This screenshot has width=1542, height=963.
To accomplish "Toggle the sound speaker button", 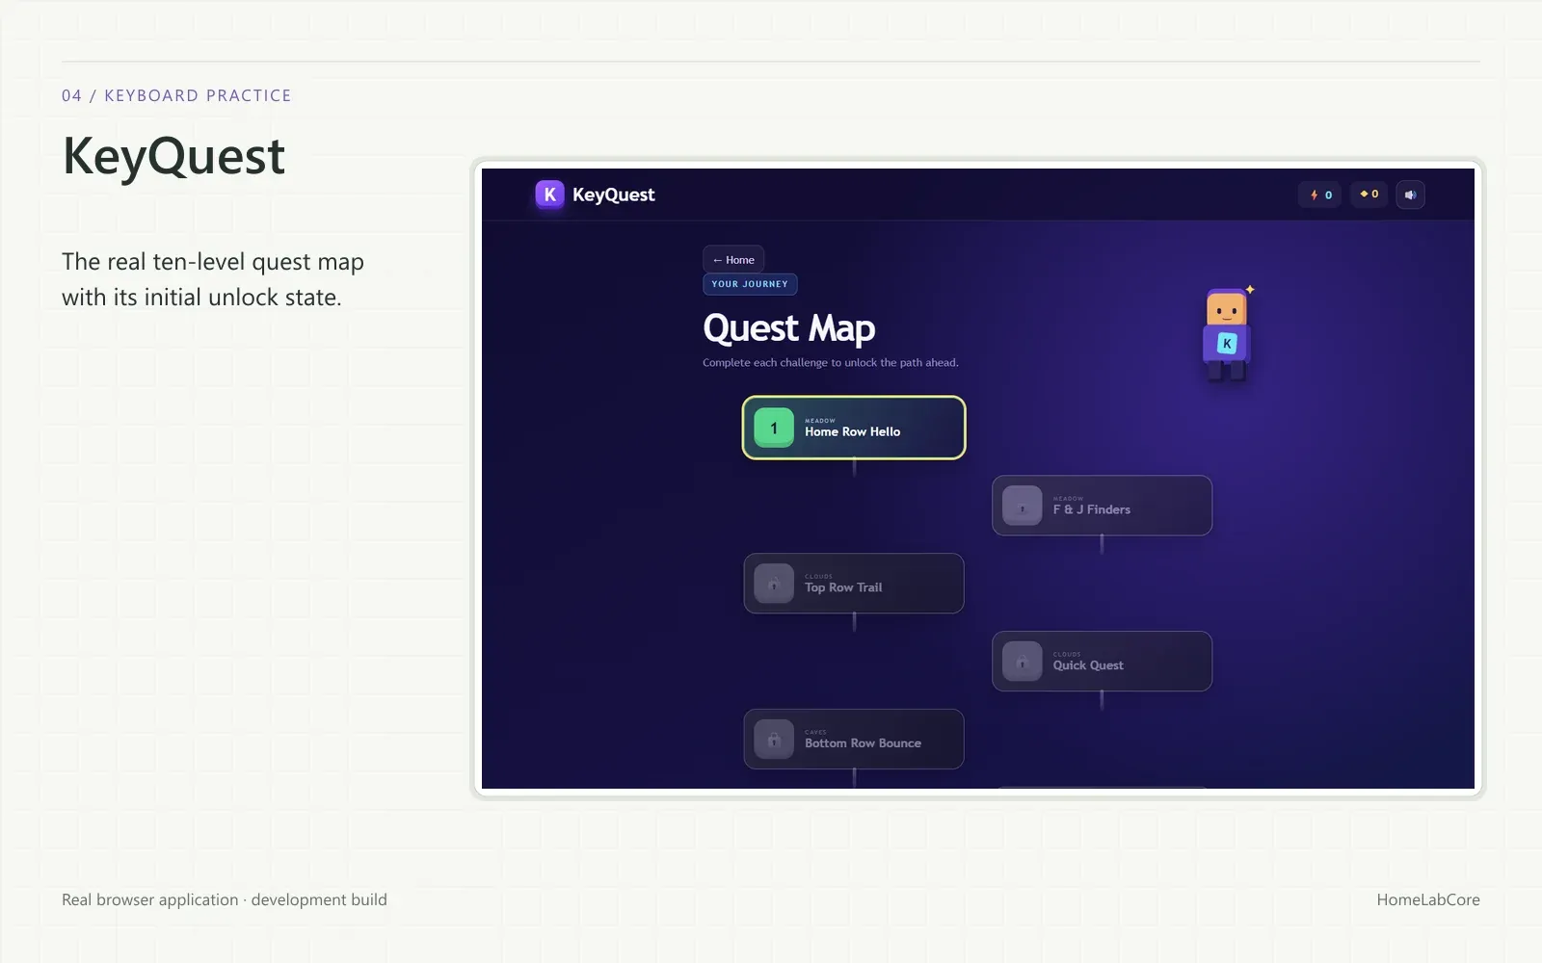I will pyautogui.click(x=1410, y=195).
